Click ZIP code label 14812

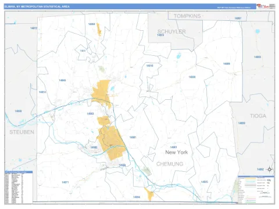click(x=34, y=28)
